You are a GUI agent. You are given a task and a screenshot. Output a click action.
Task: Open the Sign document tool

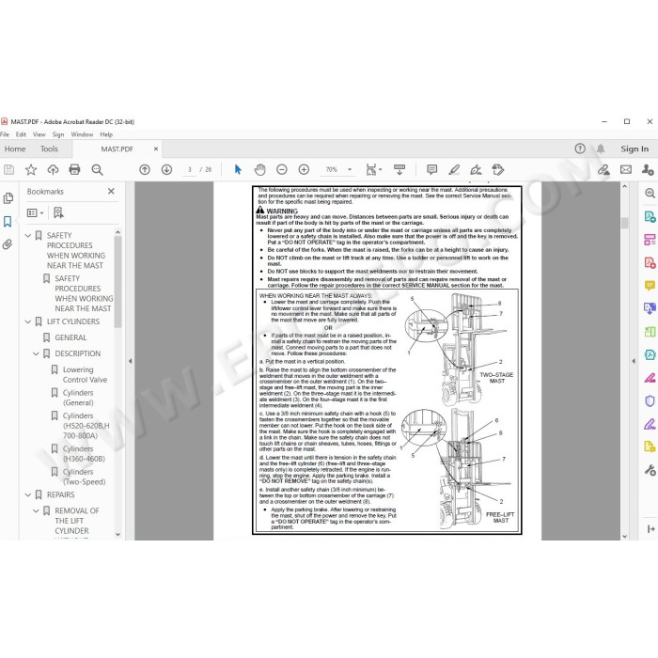476,169
